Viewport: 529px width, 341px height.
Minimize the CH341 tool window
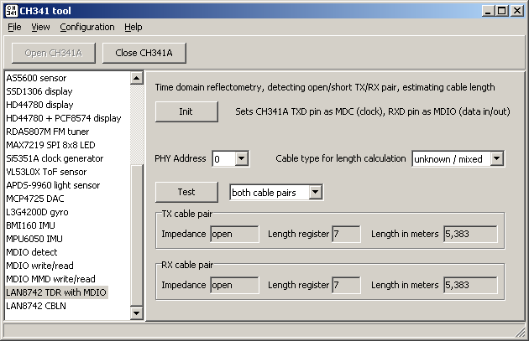pyautogui.click(x=488, y=11)
